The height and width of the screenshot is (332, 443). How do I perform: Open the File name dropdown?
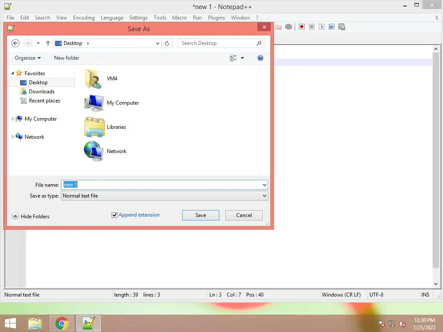coord(264,185)
